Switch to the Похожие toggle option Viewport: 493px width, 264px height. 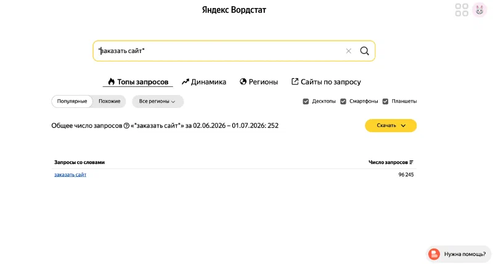click(x=110, y=101)
